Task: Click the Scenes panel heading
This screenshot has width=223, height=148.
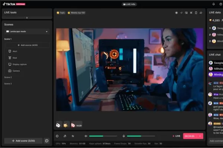Action: (9, 24)
